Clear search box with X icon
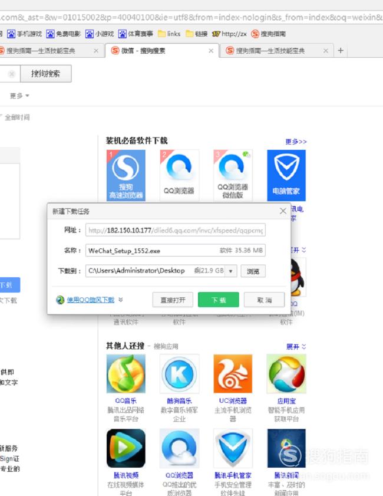This screenshot has height=496, width=383. (x=12, y=74)
